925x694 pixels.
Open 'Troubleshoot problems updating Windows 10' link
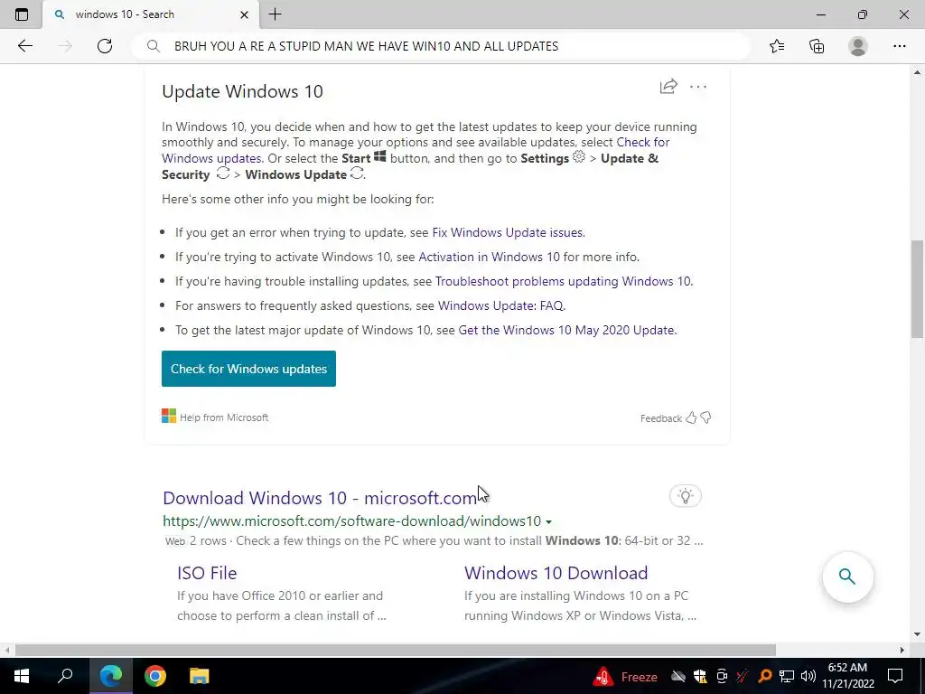click(563, 282)
